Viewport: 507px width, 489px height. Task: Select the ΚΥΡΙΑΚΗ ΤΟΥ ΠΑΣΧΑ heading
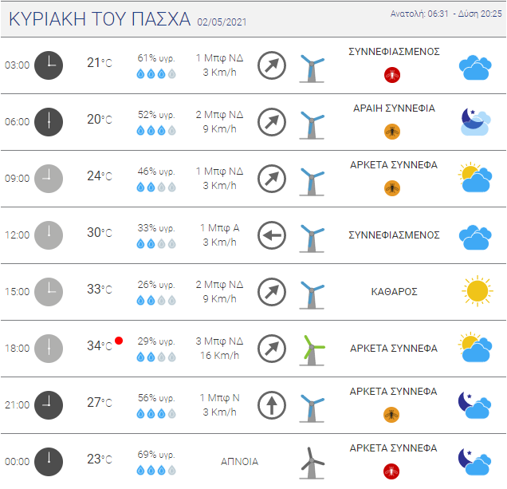[100, 19]
